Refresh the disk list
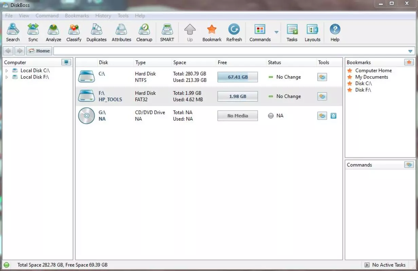This screenshot has width=418, height=271. click(x=234, y=33)
